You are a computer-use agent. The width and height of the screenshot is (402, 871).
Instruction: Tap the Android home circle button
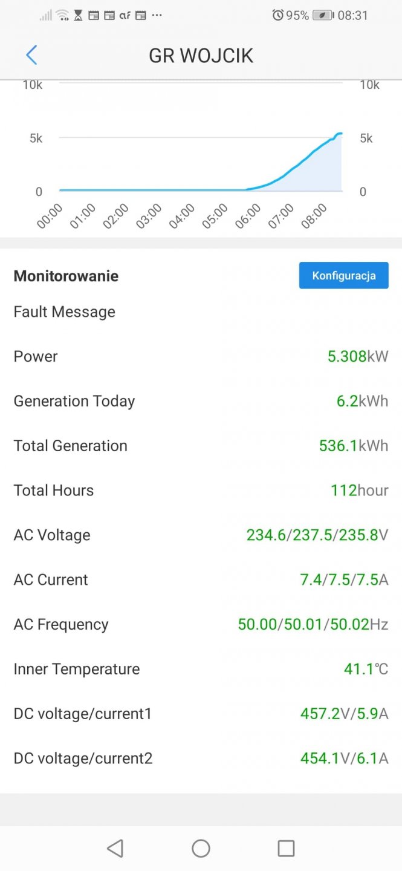click(201, 848)
